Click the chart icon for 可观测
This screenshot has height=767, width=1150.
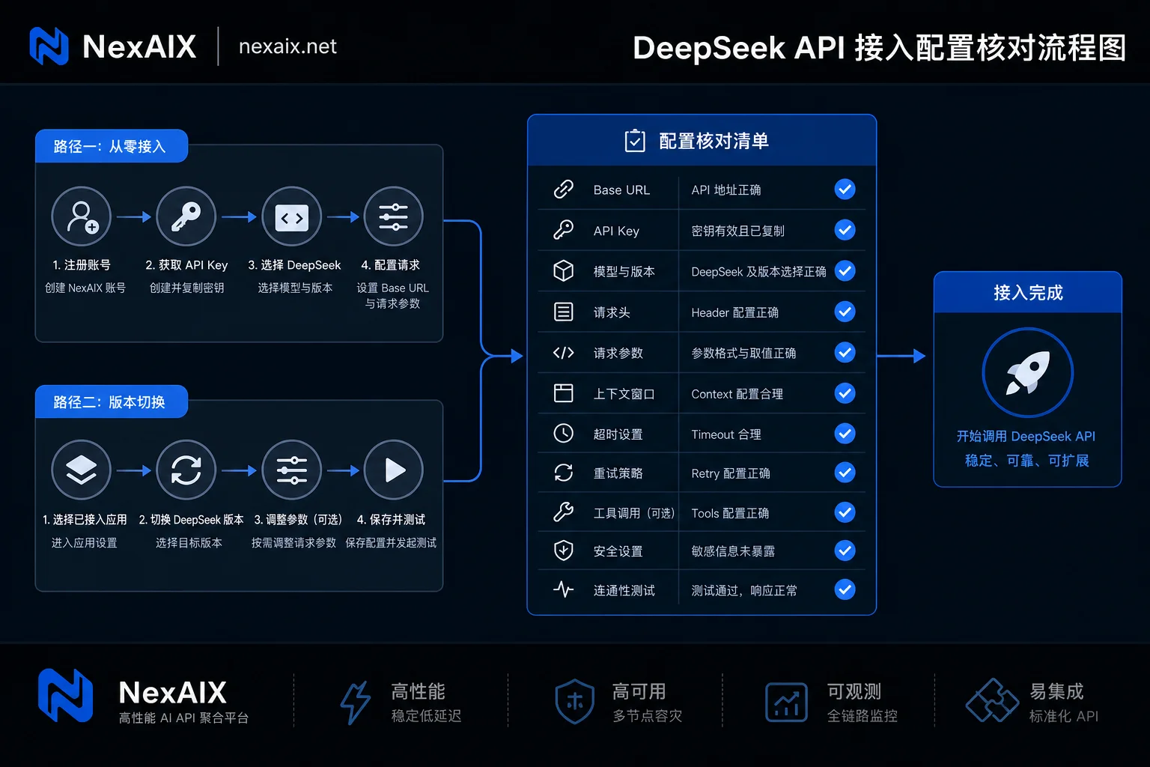786,703
